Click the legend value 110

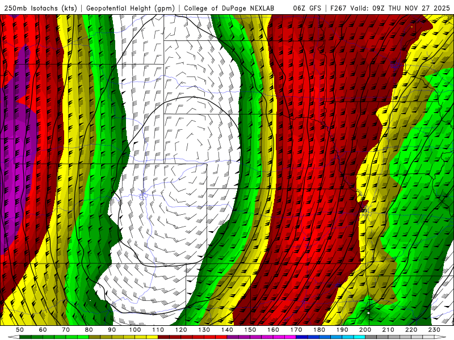tap(158, 330)
